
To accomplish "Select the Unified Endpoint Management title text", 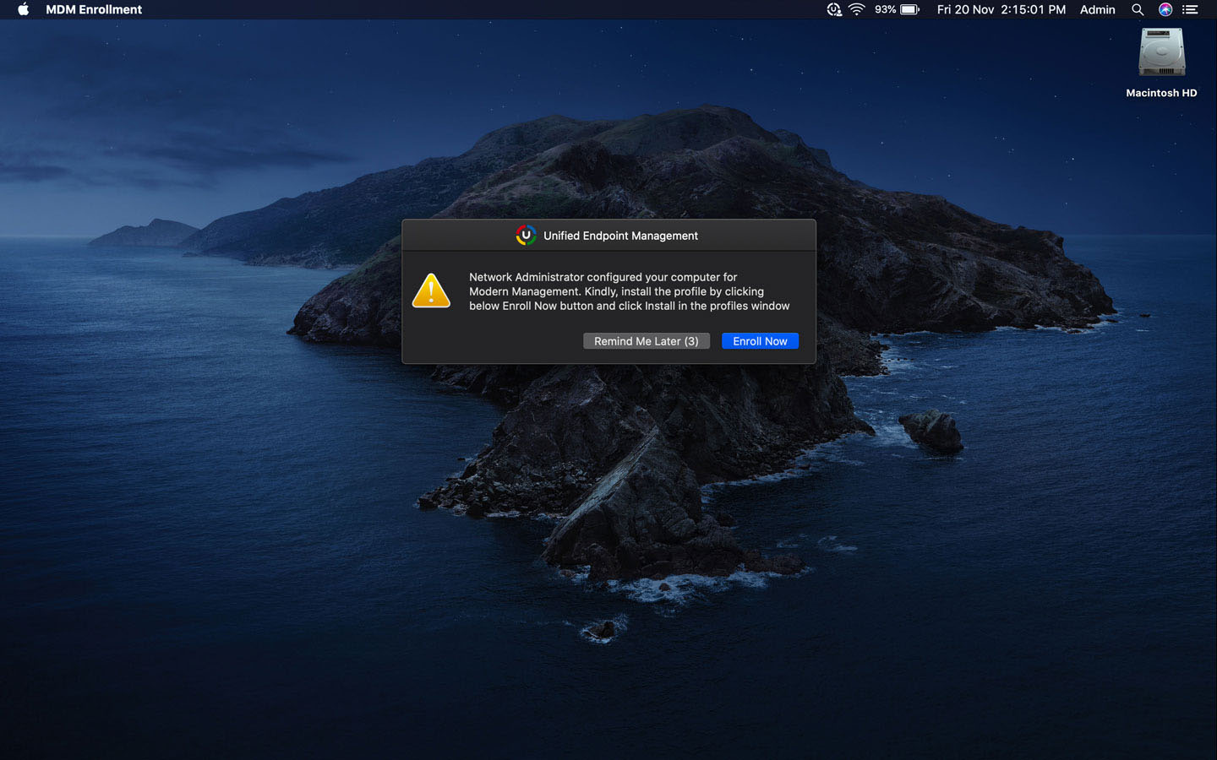I will pos(621,236).
